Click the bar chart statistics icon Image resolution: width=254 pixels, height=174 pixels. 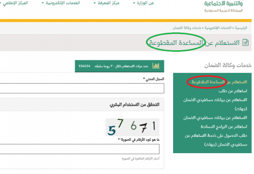coord(156,66)
